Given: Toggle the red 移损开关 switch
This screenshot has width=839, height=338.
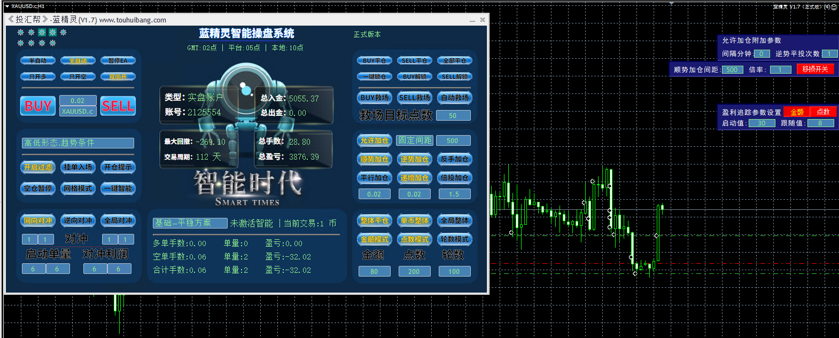Looking at the screenshot, I should [x=815, y=69].
